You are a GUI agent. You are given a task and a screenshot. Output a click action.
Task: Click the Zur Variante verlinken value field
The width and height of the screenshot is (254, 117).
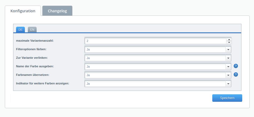coord(155,58)
